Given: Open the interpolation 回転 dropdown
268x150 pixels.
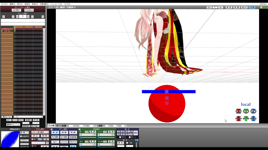Looking at the screenshot, I should pos(25,132).
